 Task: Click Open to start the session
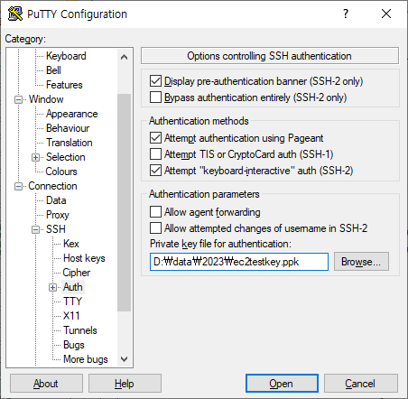point(282,384)
